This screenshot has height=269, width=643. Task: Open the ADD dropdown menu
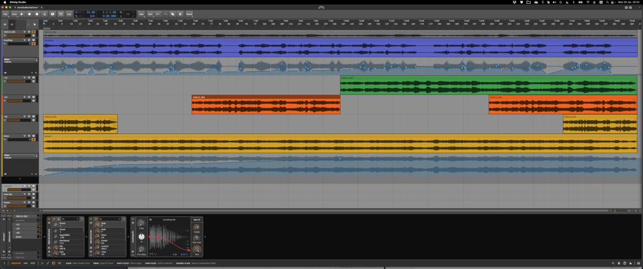(x=141, y=14)
